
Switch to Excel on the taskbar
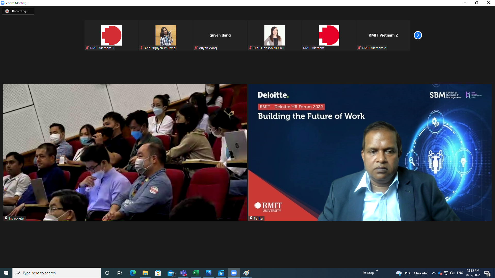[x=196, y=273]
